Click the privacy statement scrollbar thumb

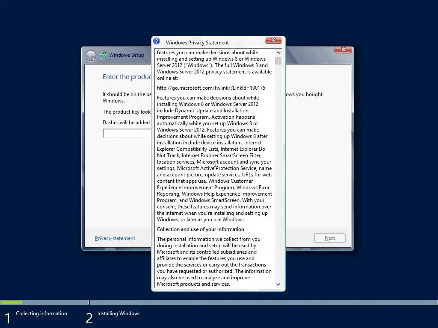pyautogui.click(x=278, y=61)
